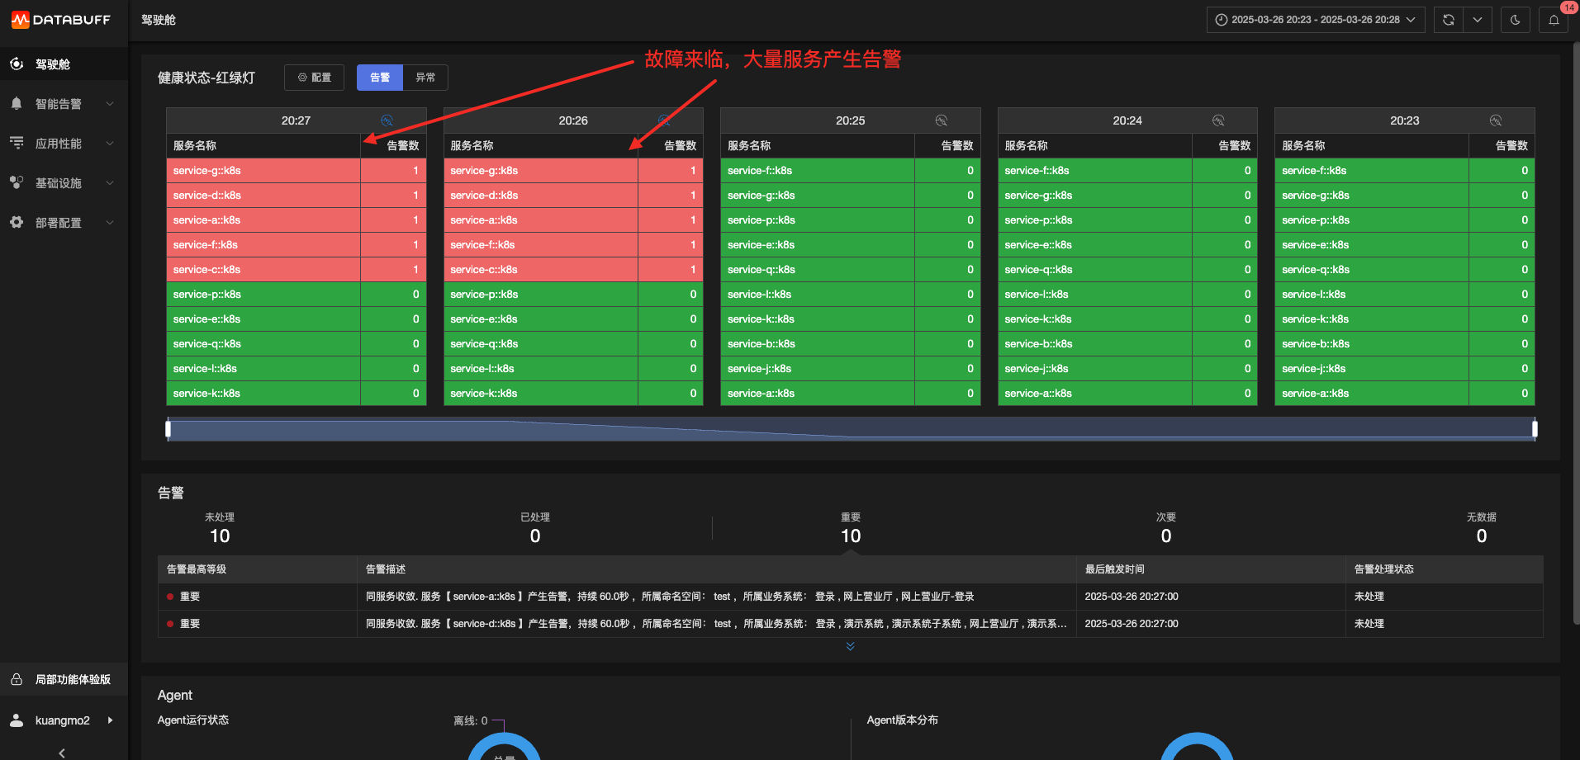Filter alerts by 次要 count 0
This screenshot has width=1580, height=760.
[1166, 528]
